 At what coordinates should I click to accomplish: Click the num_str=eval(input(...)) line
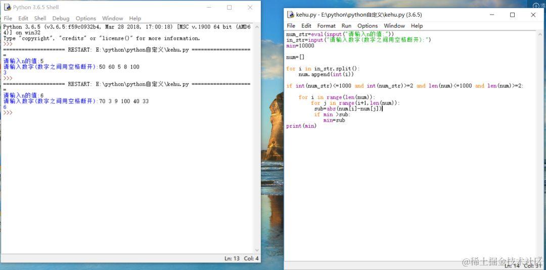click(340, 34)
